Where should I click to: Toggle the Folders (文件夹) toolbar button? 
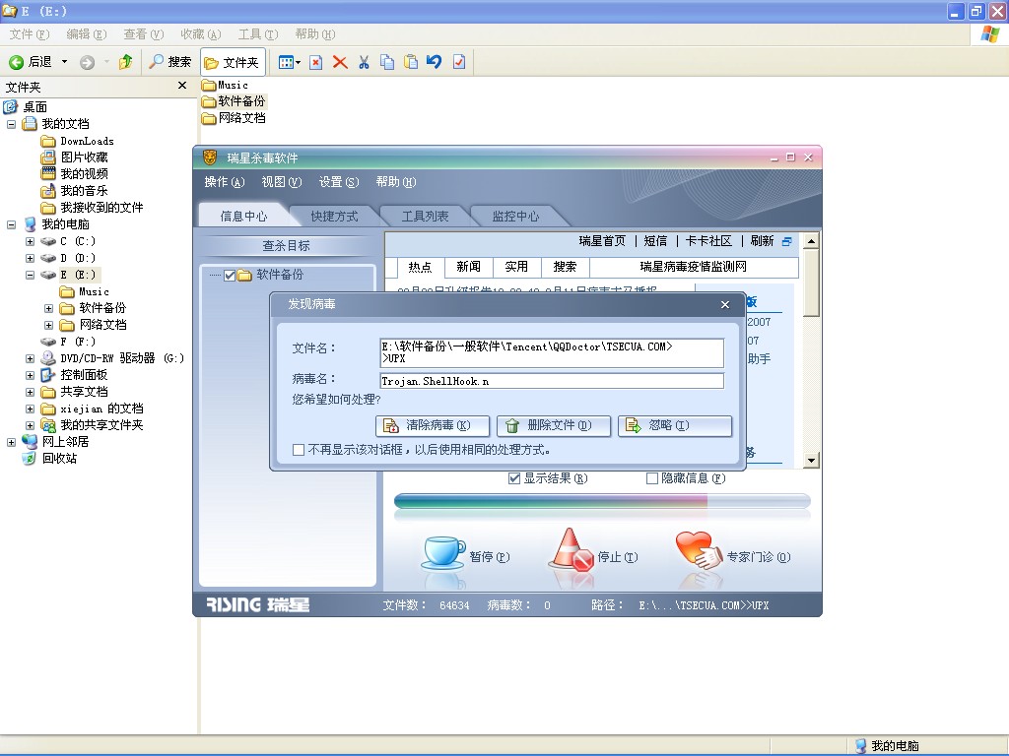point(233,62)
